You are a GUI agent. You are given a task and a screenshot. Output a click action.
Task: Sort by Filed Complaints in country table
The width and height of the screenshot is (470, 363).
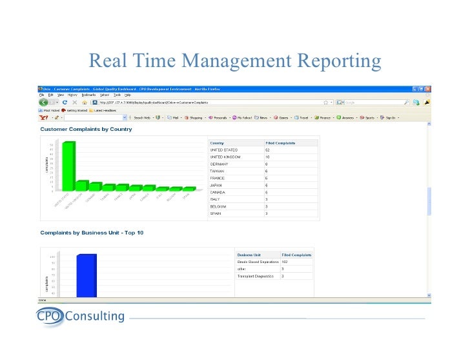point(291,143)
